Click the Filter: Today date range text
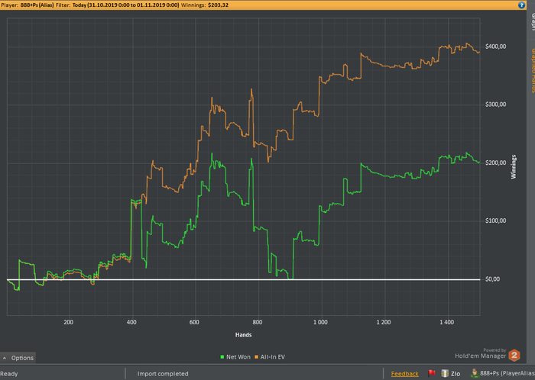The width and height of the screenshot is (535, 380). pos(118,5)
